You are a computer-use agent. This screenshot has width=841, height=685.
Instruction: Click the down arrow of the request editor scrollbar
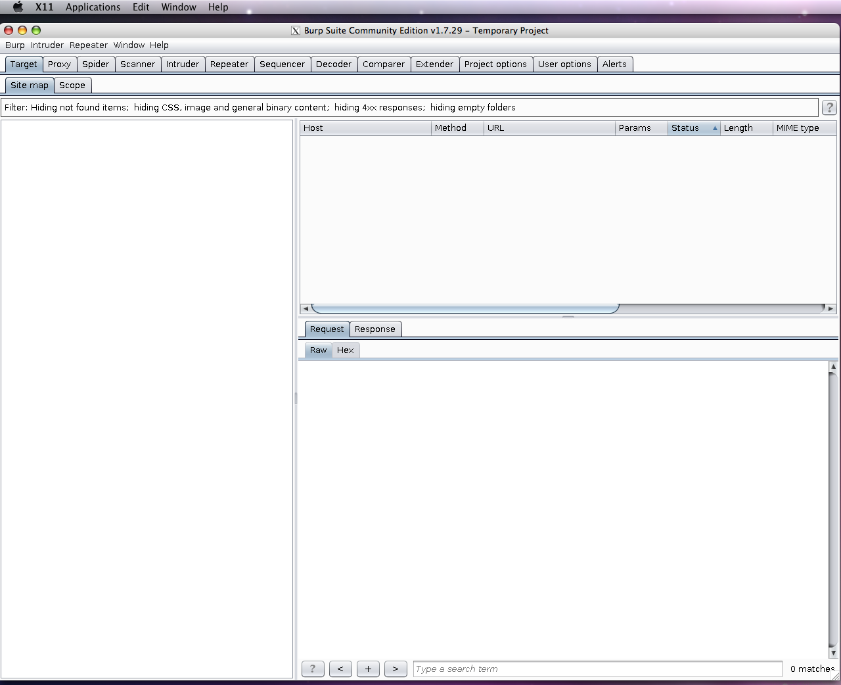pos(834,653)
